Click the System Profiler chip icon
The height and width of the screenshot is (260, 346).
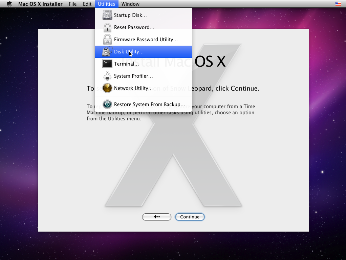pos(107,76)
